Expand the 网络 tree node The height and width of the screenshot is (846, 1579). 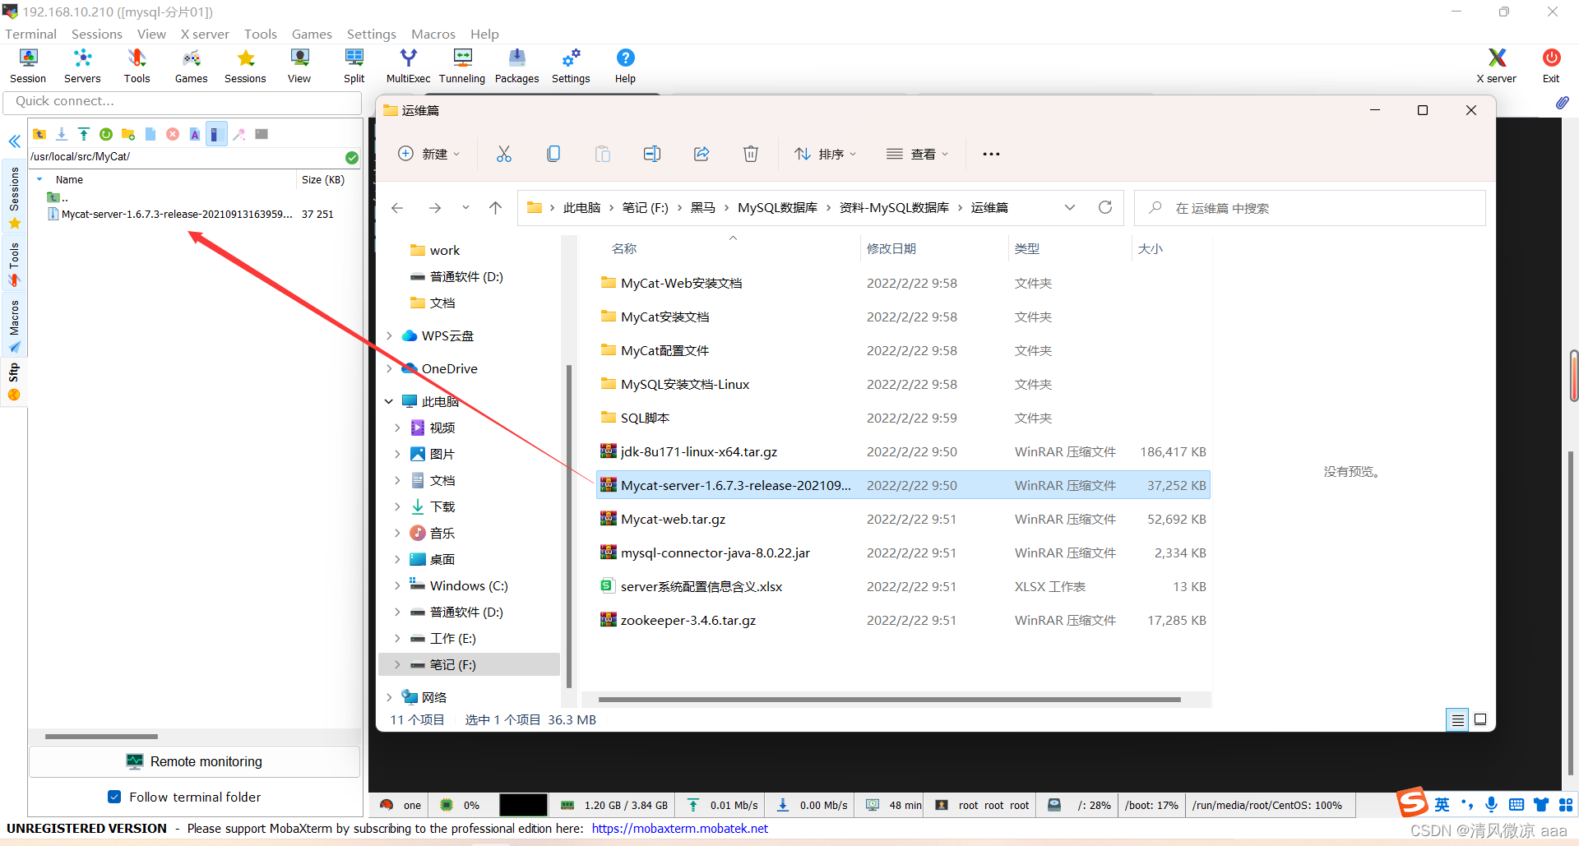click(389, 697)
